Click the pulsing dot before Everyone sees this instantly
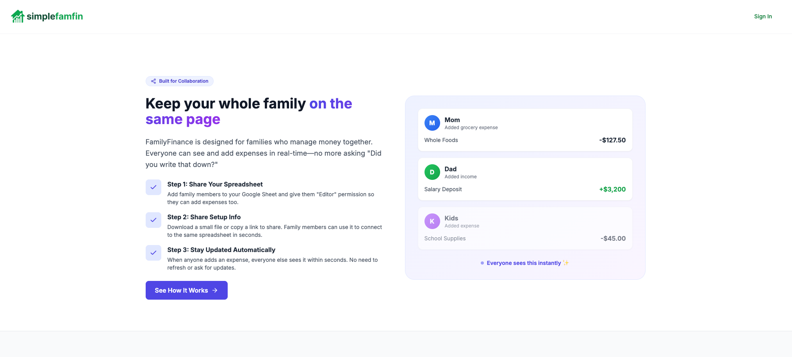Screen dimensions: 792x357 [482, 263]
